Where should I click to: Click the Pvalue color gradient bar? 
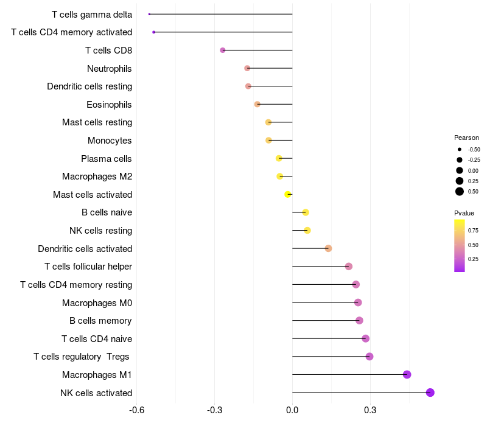(460, 246)
